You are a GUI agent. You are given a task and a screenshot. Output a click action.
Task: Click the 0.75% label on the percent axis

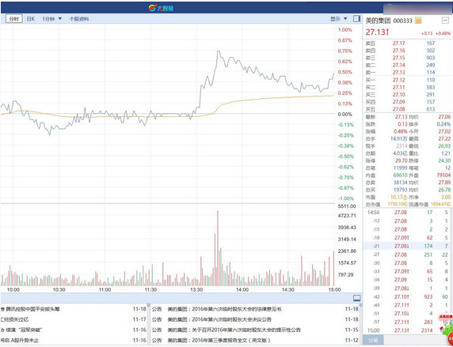345,51
